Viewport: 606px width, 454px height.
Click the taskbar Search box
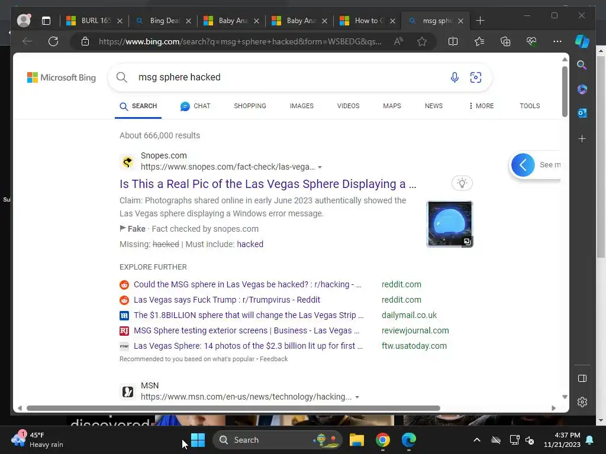pyautogui.click(x=277, y=440)
